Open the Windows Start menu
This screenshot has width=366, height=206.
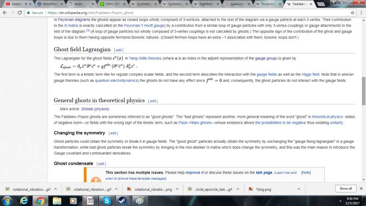tap(7, 201)
